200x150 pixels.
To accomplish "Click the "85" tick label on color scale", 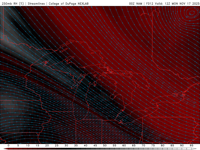I will [172, 145].
